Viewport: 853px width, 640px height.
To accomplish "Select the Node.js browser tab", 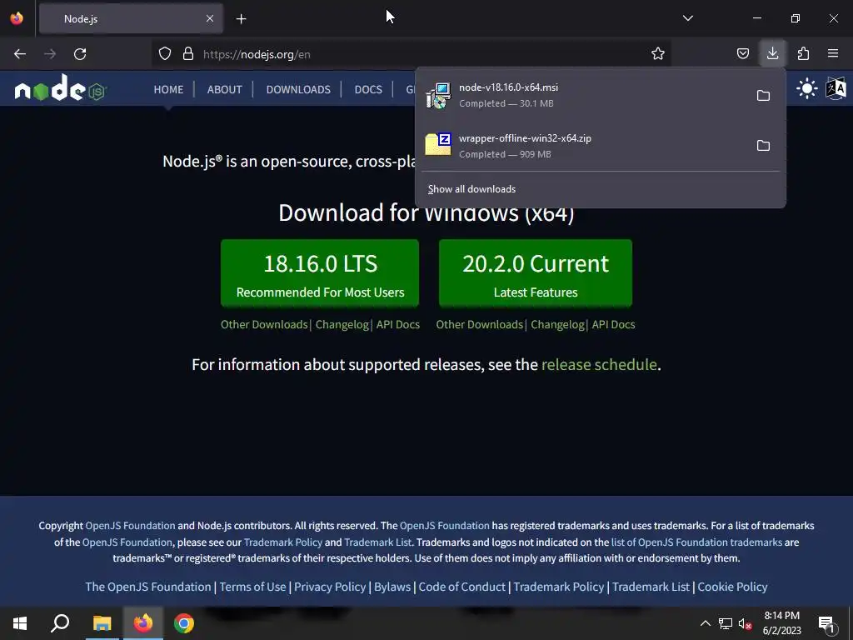I will point(131,19).
